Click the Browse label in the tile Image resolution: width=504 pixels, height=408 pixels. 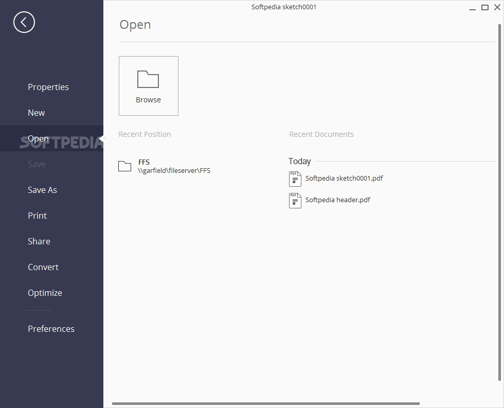coord(148,100)
